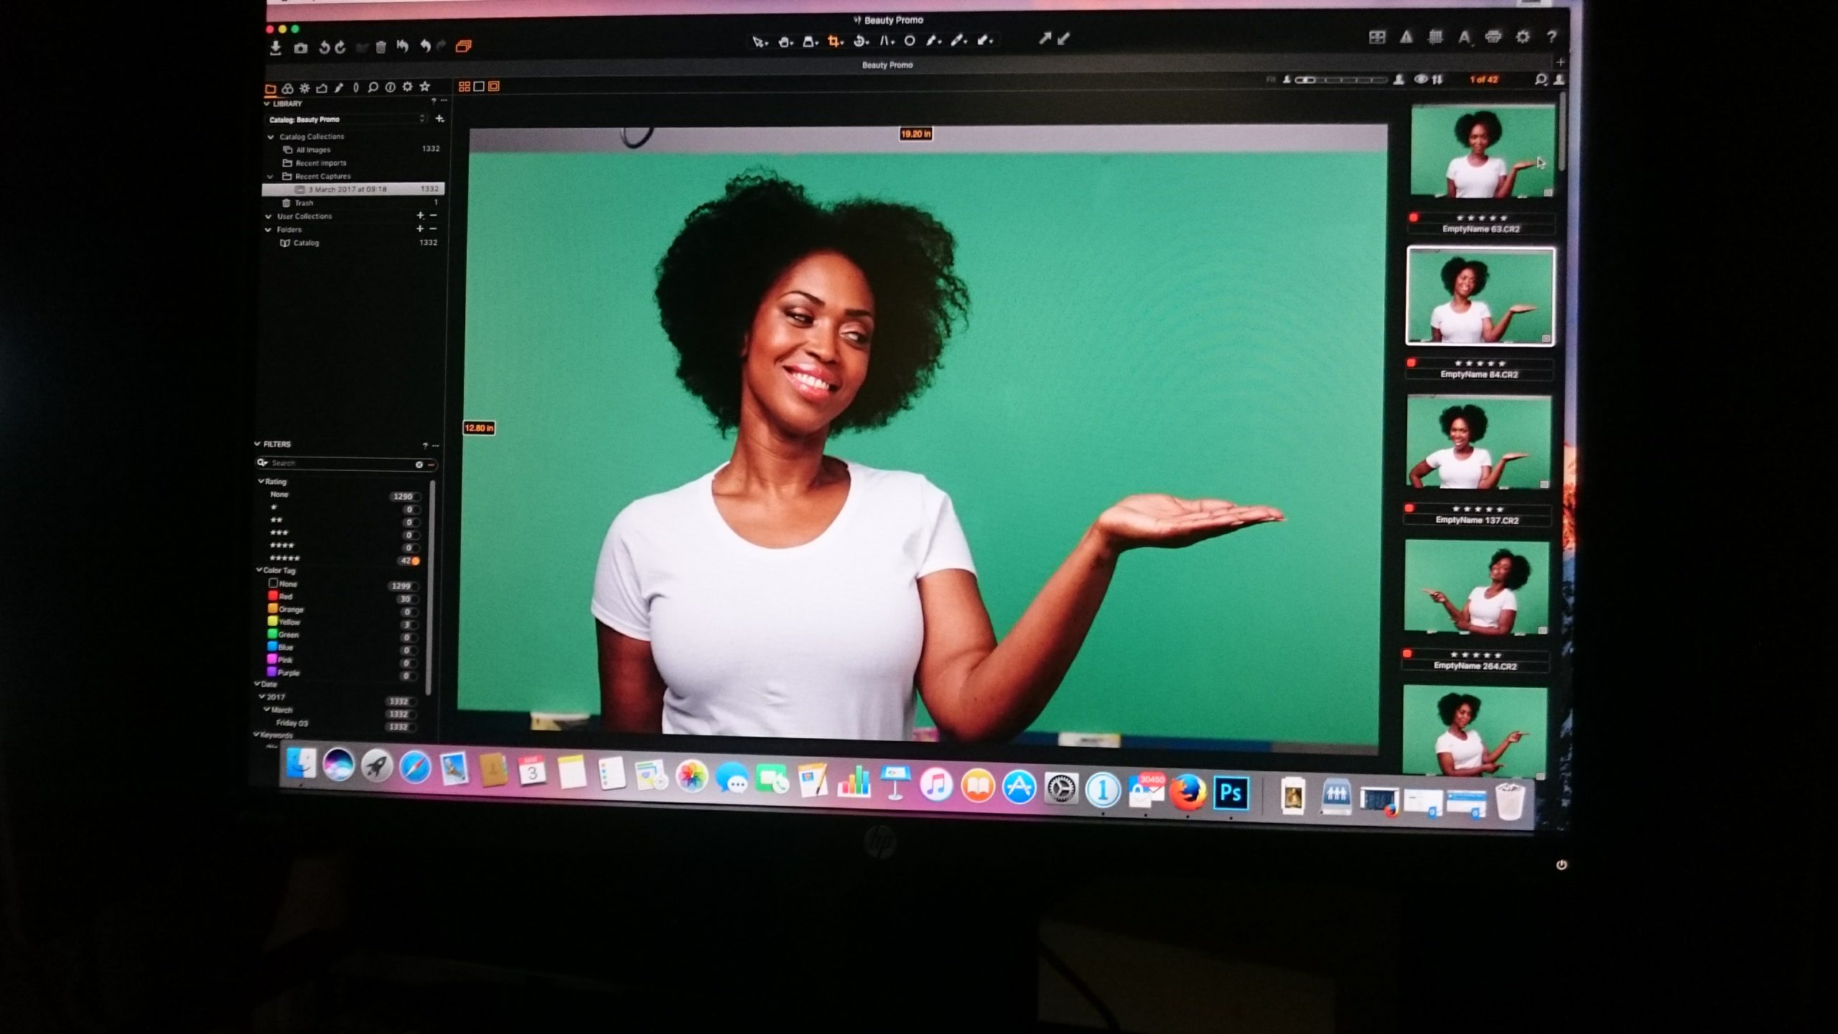The image size is (1838, 1034).
Task: Filter by five star rating
Action: (x=284, y=559)
